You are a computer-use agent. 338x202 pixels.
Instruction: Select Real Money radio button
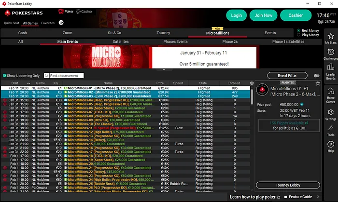click(x=298, y=30)
